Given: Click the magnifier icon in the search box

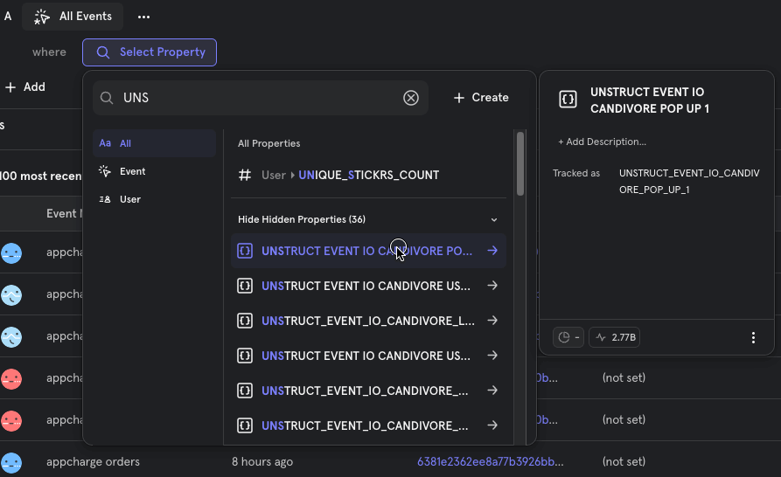Looking at the screenshot, I should point(107,98).
